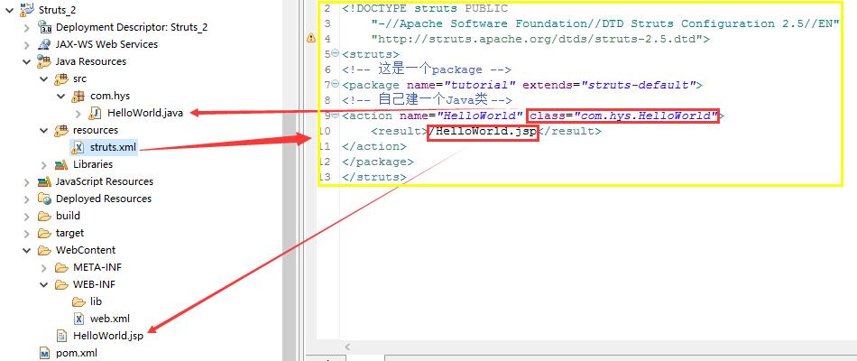Collapse the package element on line 7
857x361 pixels.
(336, 84)
